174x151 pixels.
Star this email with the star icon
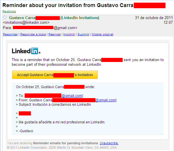click(5, 17)
